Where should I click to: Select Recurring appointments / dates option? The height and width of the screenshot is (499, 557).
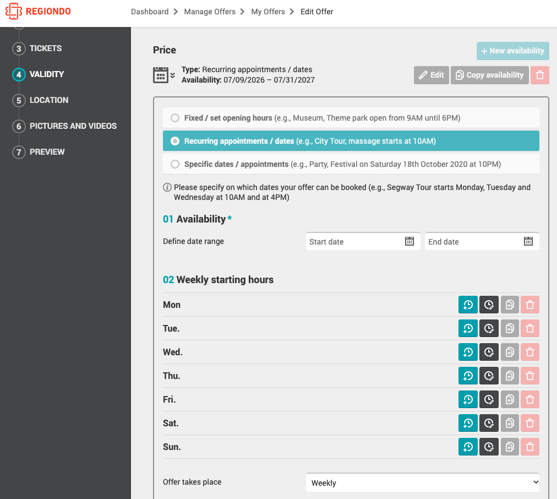coord(351,141)
